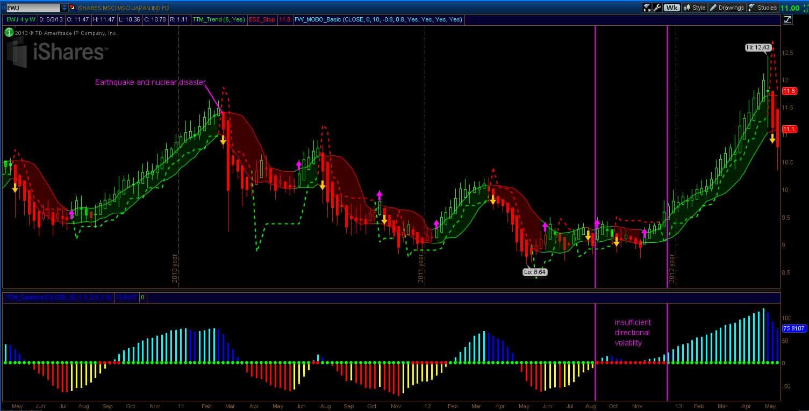Click the blue 75.8107 squeeze value label
Viewport: 809px width, 411px height.
793,328
